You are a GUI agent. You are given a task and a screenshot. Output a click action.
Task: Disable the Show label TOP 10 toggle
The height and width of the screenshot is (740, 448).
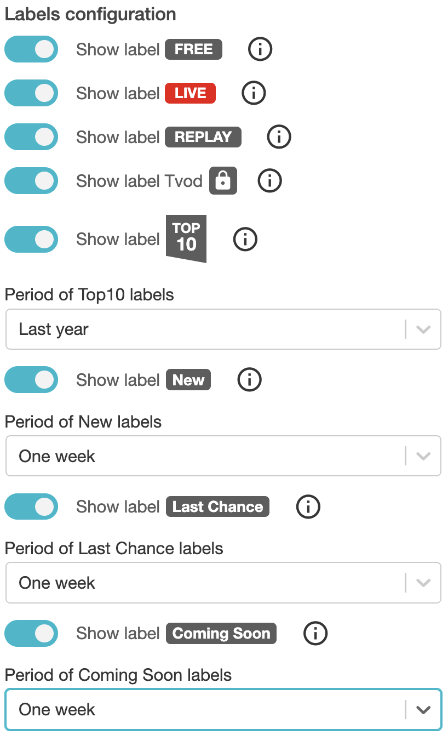(x=31, y=239)
